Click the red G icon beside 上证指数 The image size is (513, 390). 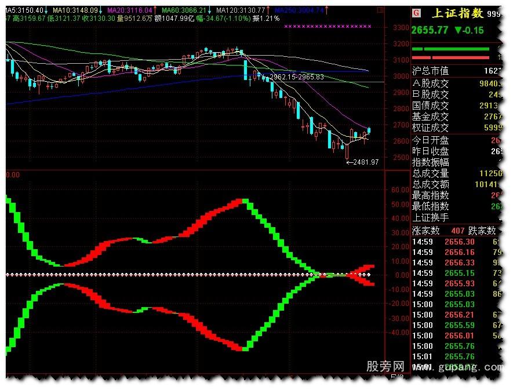[416, 12]
